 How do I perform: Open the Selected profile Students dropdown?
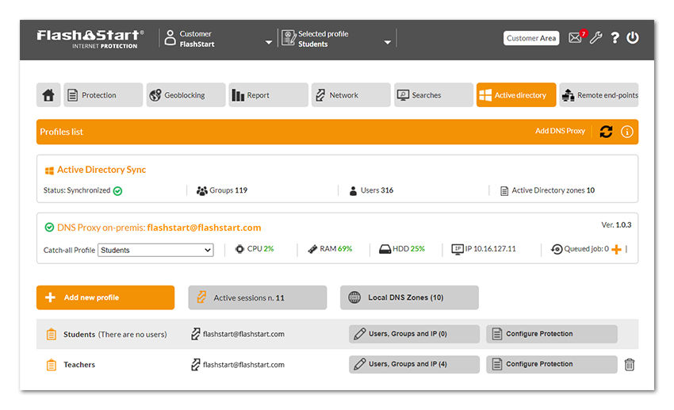click(x=388, y=42)
